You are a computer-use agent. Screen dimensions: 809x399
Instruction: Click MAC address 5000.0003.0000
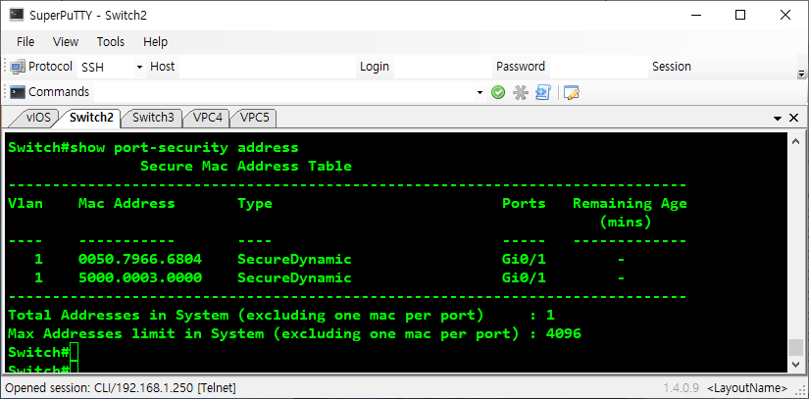click(x=140, y=277)
